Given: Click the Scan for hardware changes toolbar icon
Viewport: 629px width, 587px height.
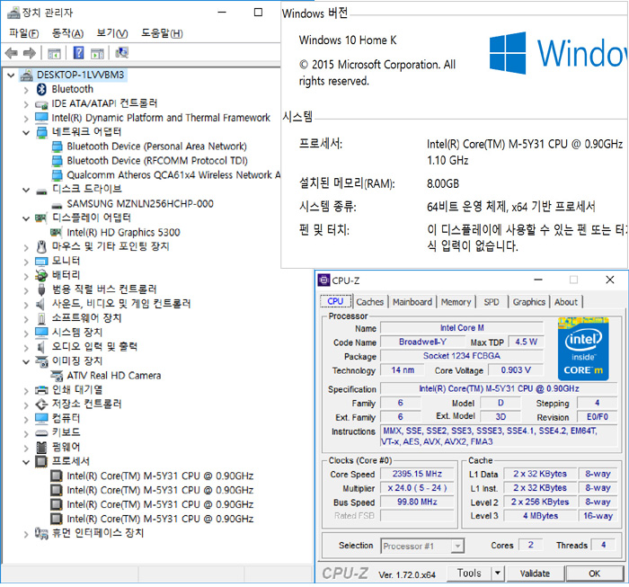Looking at the screenshot, I should pos(122,52).
